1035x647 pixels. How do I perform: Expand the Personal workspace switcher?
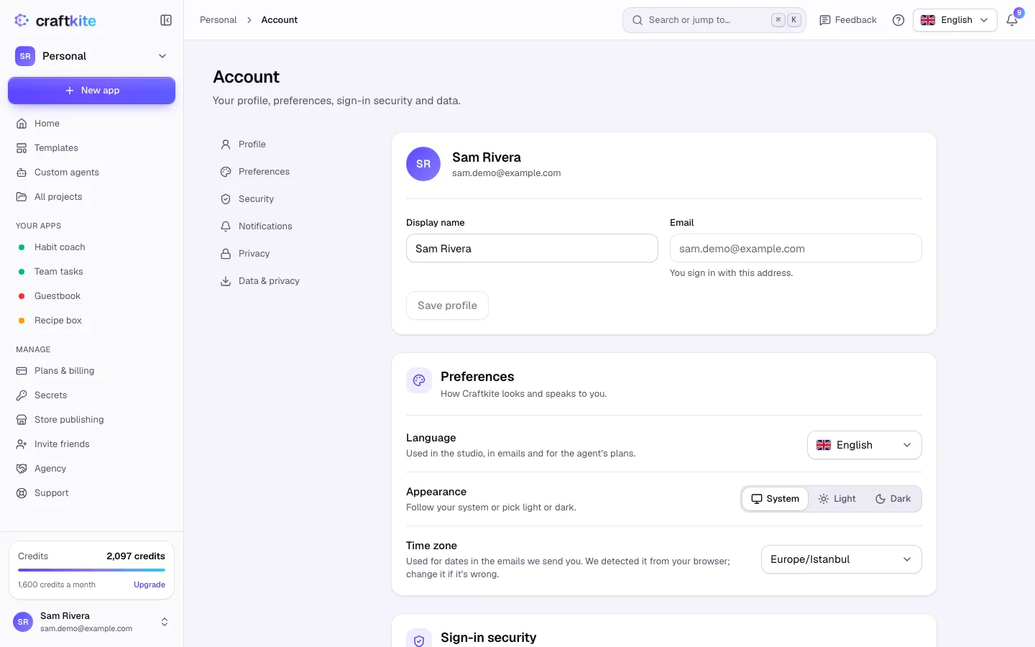coord(91,56)
